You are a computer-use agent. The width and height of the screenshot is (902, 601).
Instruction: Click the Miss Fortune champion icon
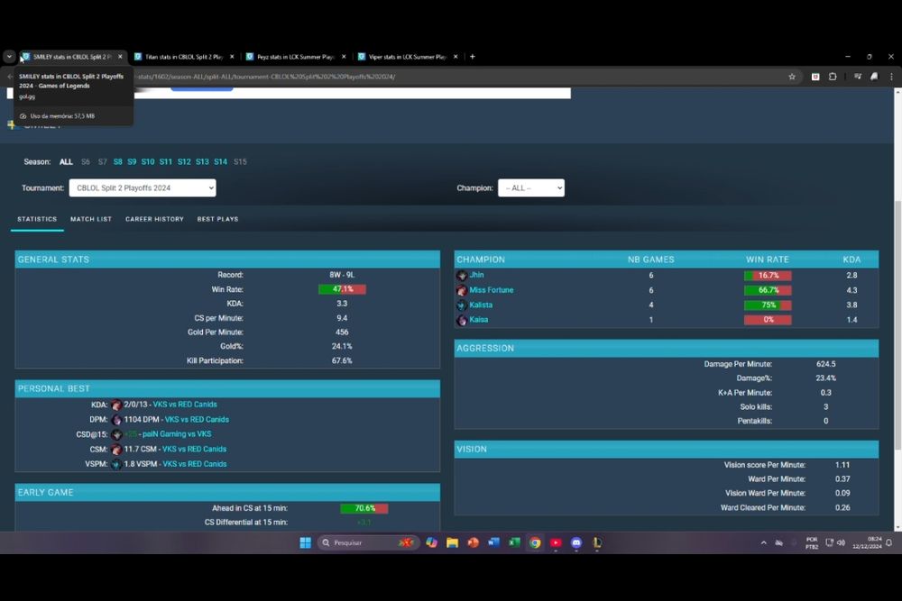tap(461, 291)
